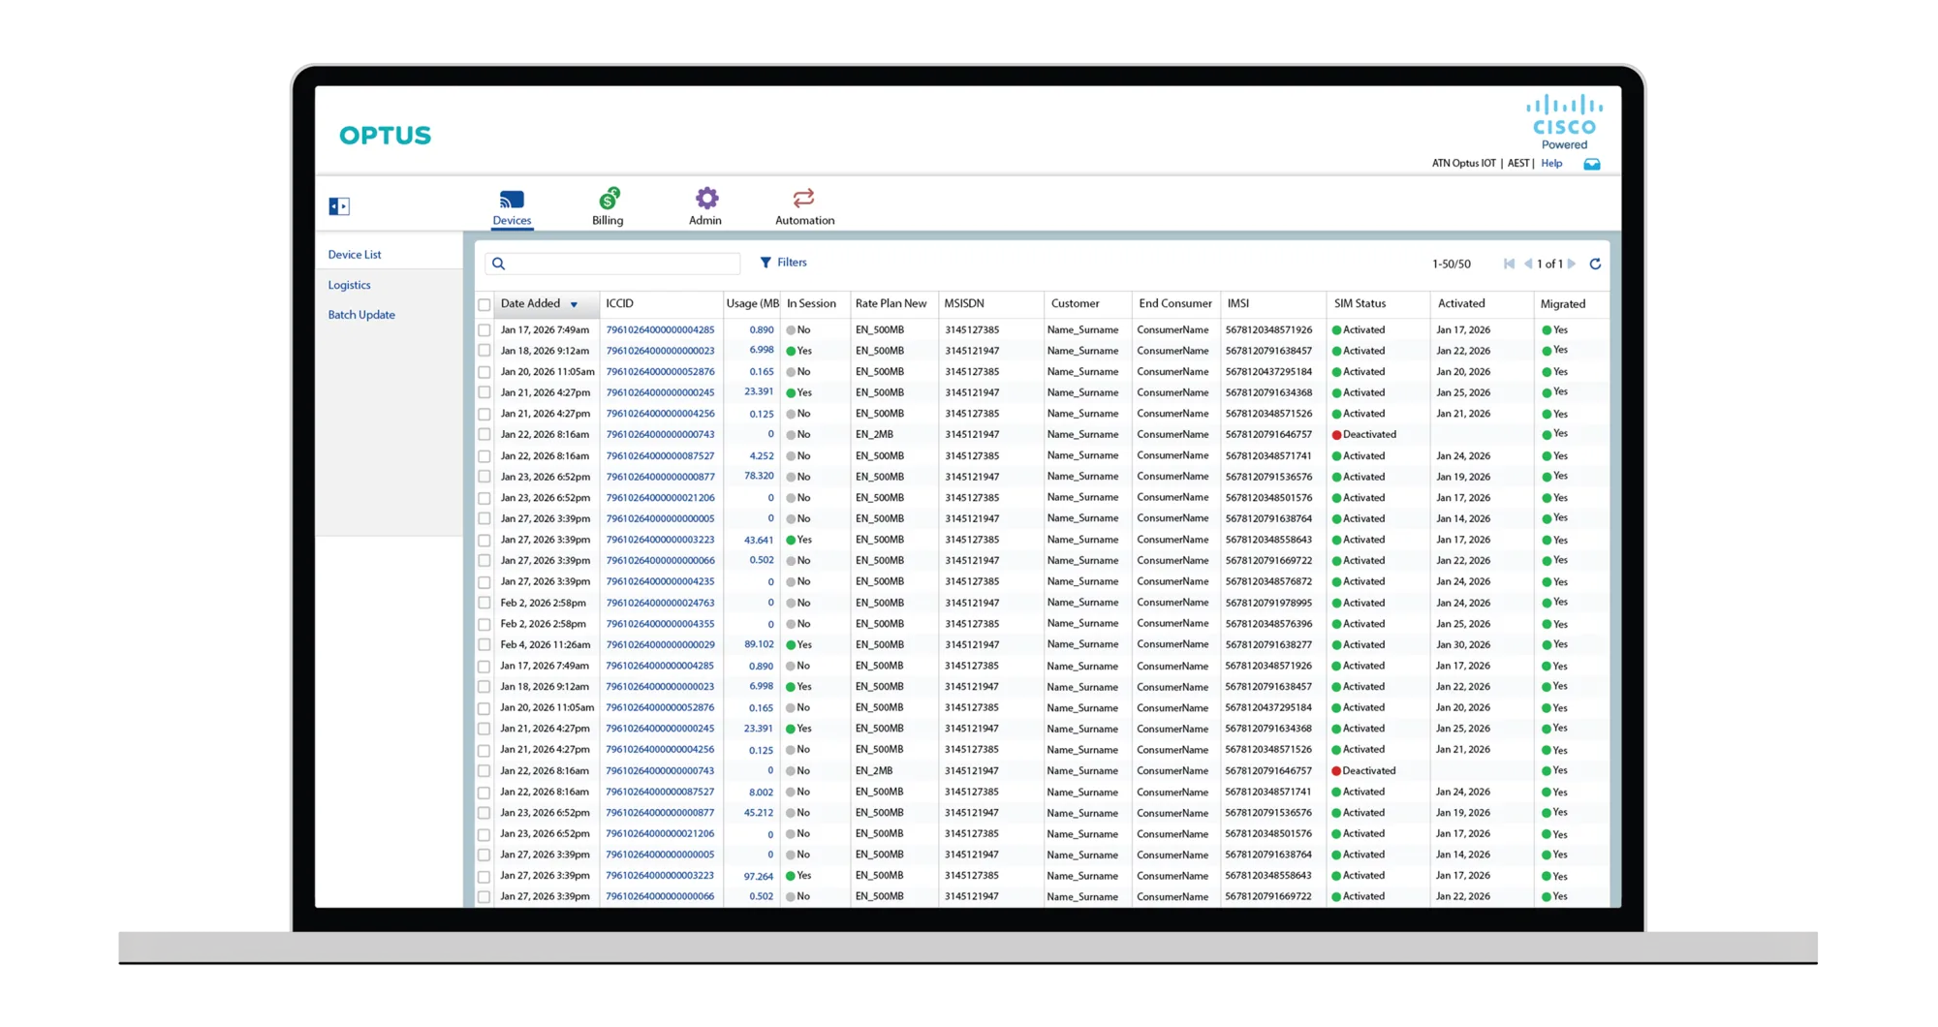The width and height of the screenshot is (1938, 1027).
Task: Click the Cisco Powered logo
Action: (x=1564, y=122)
